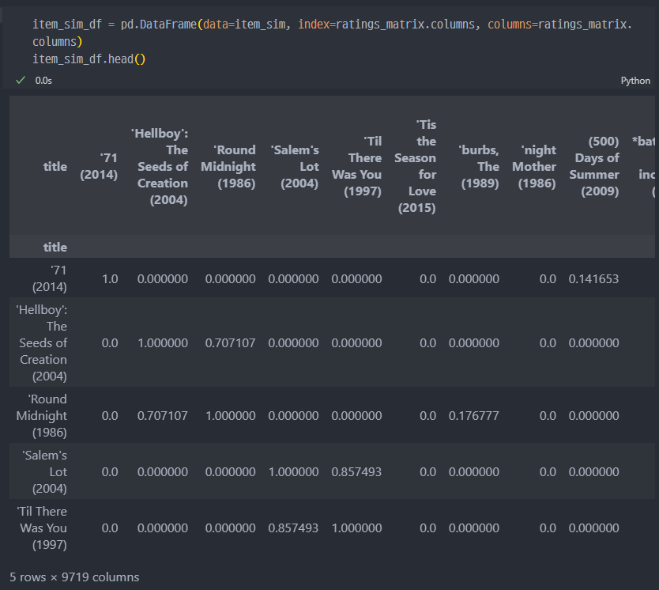Click the 'night Mother (1986) column header
The height and width of the screenshot is (590, 659).
coord(534,166)
